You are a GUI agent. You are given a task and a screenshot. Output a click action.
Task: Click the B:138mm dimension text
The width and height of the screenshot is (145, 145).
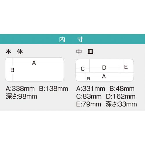tap(53, 89)
